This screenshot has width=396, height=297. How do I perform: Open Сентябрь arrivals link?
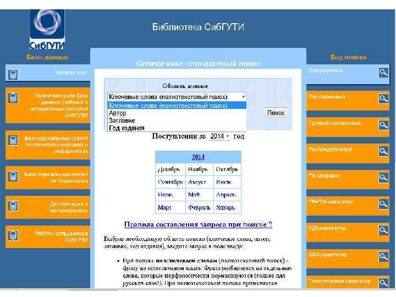point(170,182)
